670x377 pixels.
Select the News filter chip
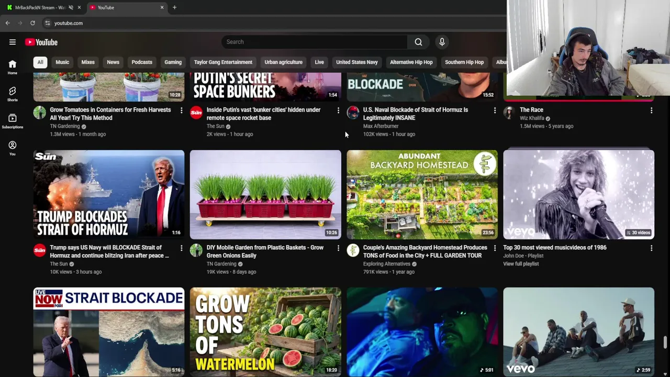(113, 62)
